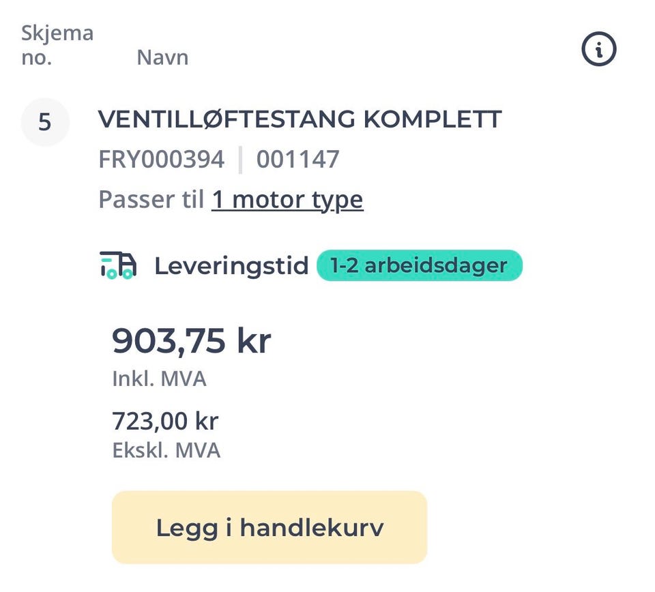Viewport: 655px width, 592px height.
Task: Click the 723,00 kr price
Action: point(165,421)
